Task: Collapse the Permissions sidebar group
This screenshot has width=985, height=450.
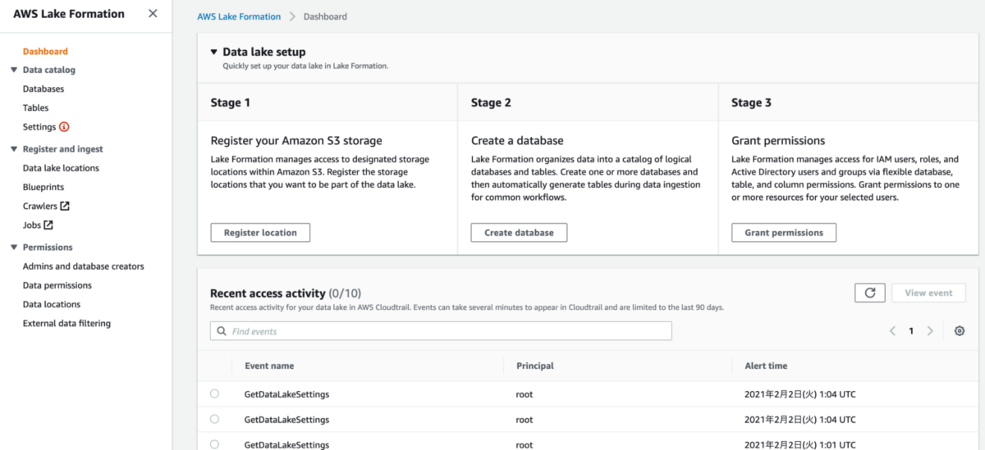Action: (x=14, y=248)
